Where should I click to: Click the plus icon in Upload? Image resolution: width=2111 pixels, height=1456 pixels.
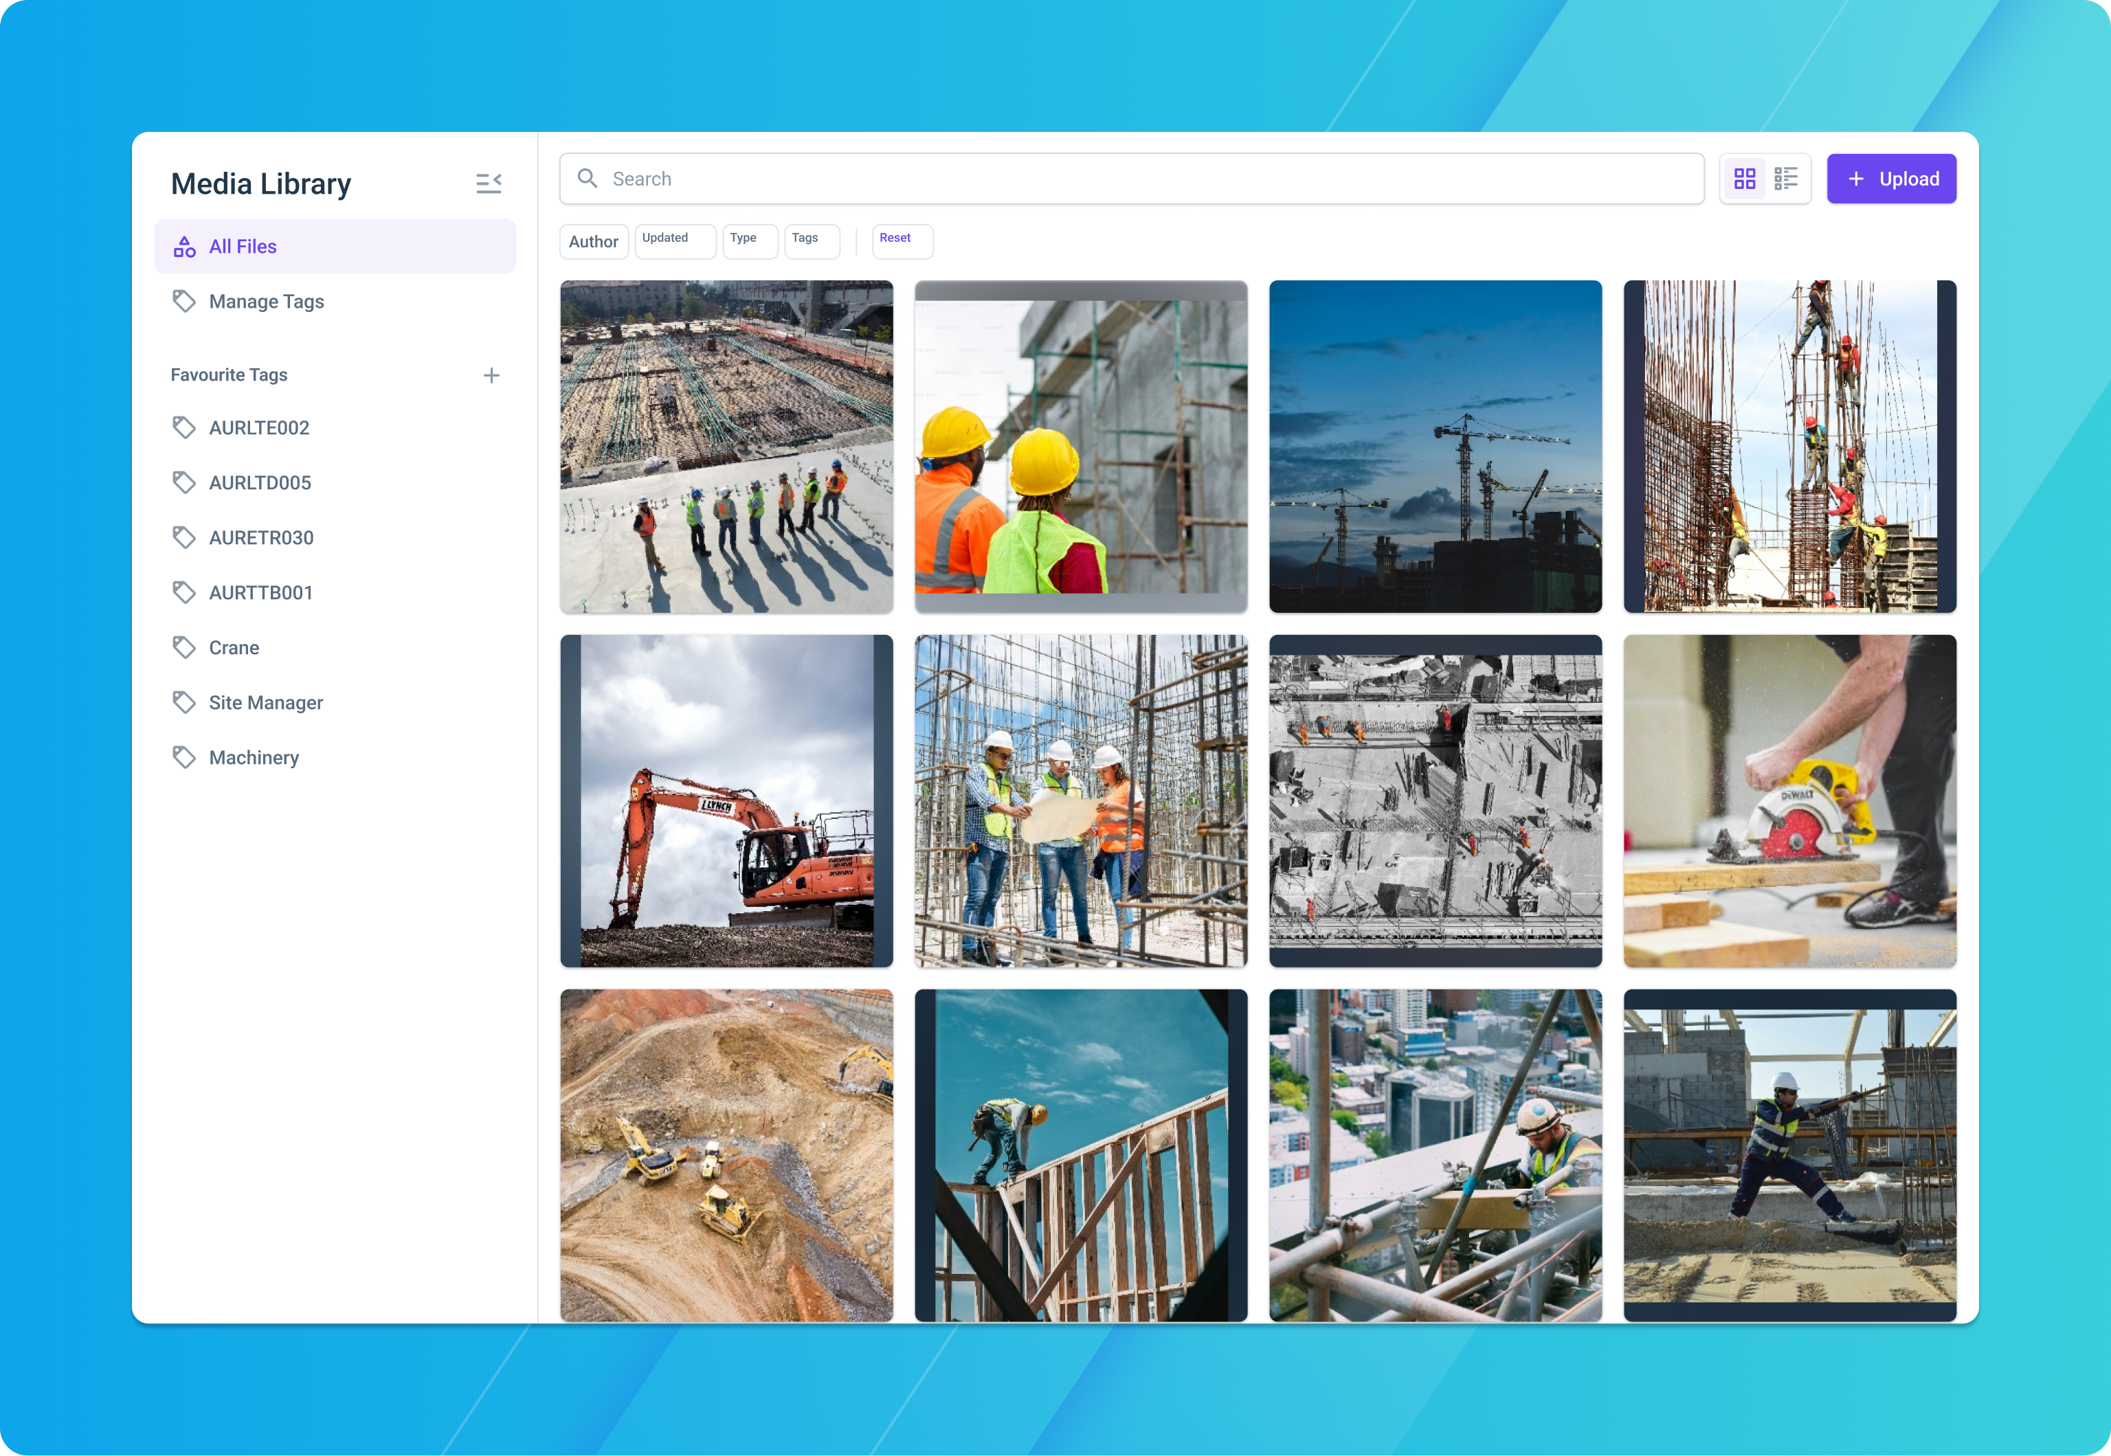coord(1855,179)
